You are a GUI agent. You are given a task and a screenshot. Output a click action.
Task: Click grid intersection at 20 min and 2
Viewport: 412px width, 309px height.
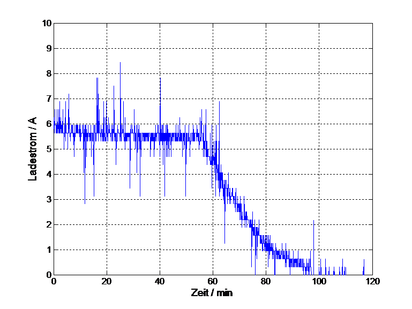tap(107, 225)
